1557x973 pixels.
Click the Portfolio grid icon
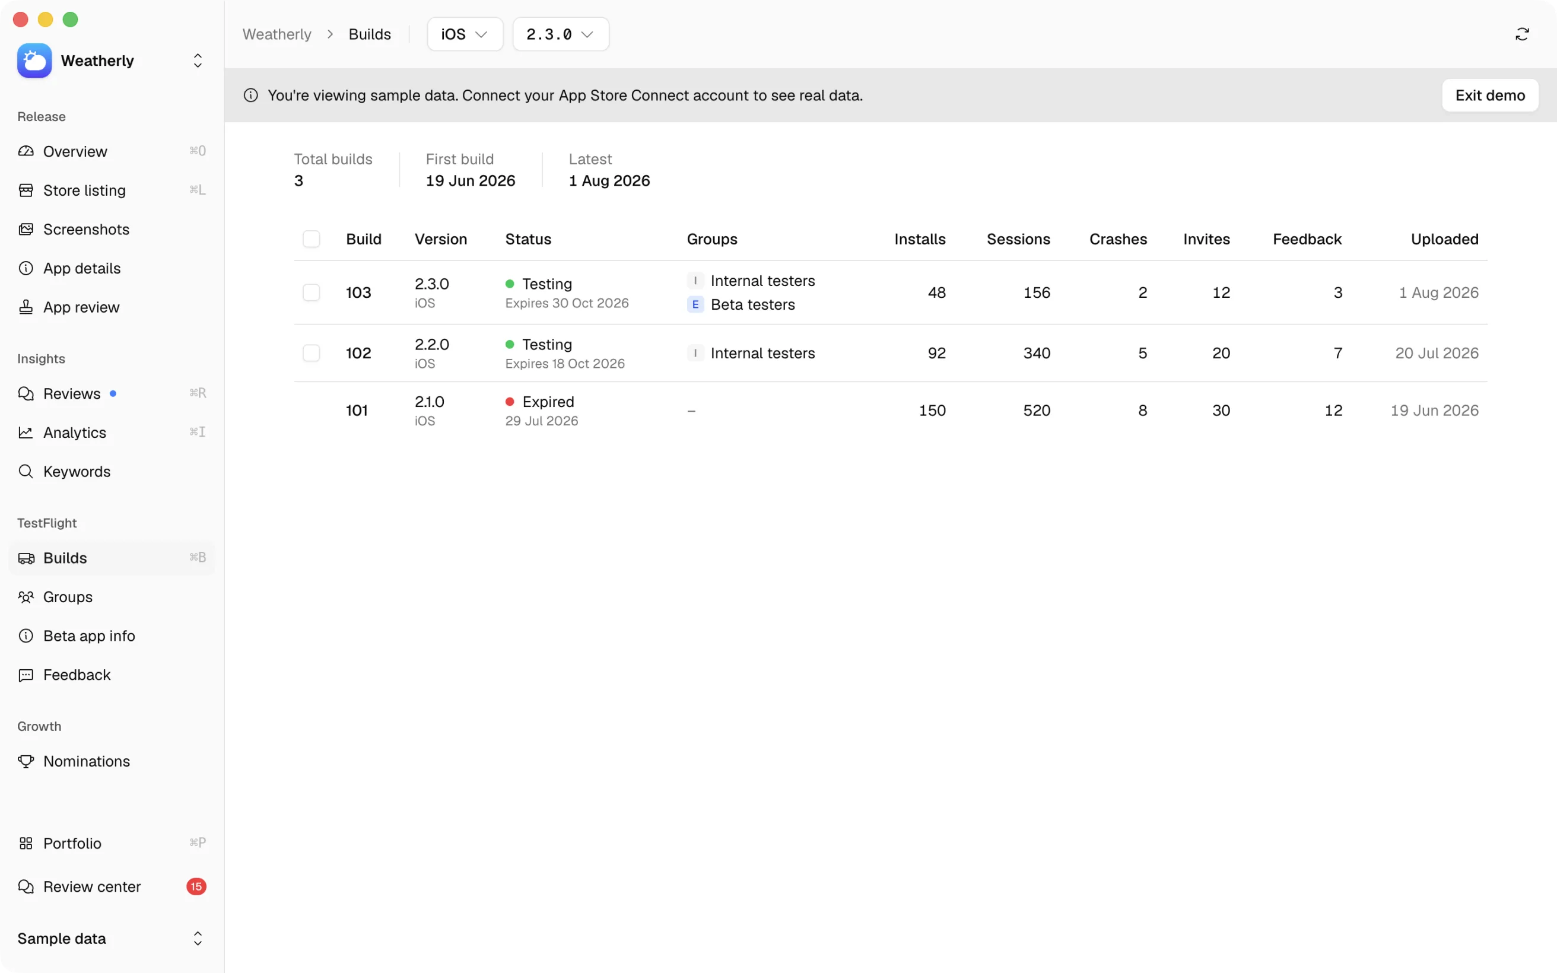pyautogui.click(x=26, y=843)
